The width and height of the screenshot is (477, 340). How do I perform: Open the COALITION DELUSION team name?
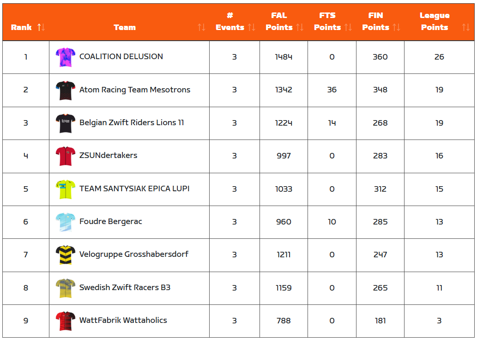click(121, 57)
